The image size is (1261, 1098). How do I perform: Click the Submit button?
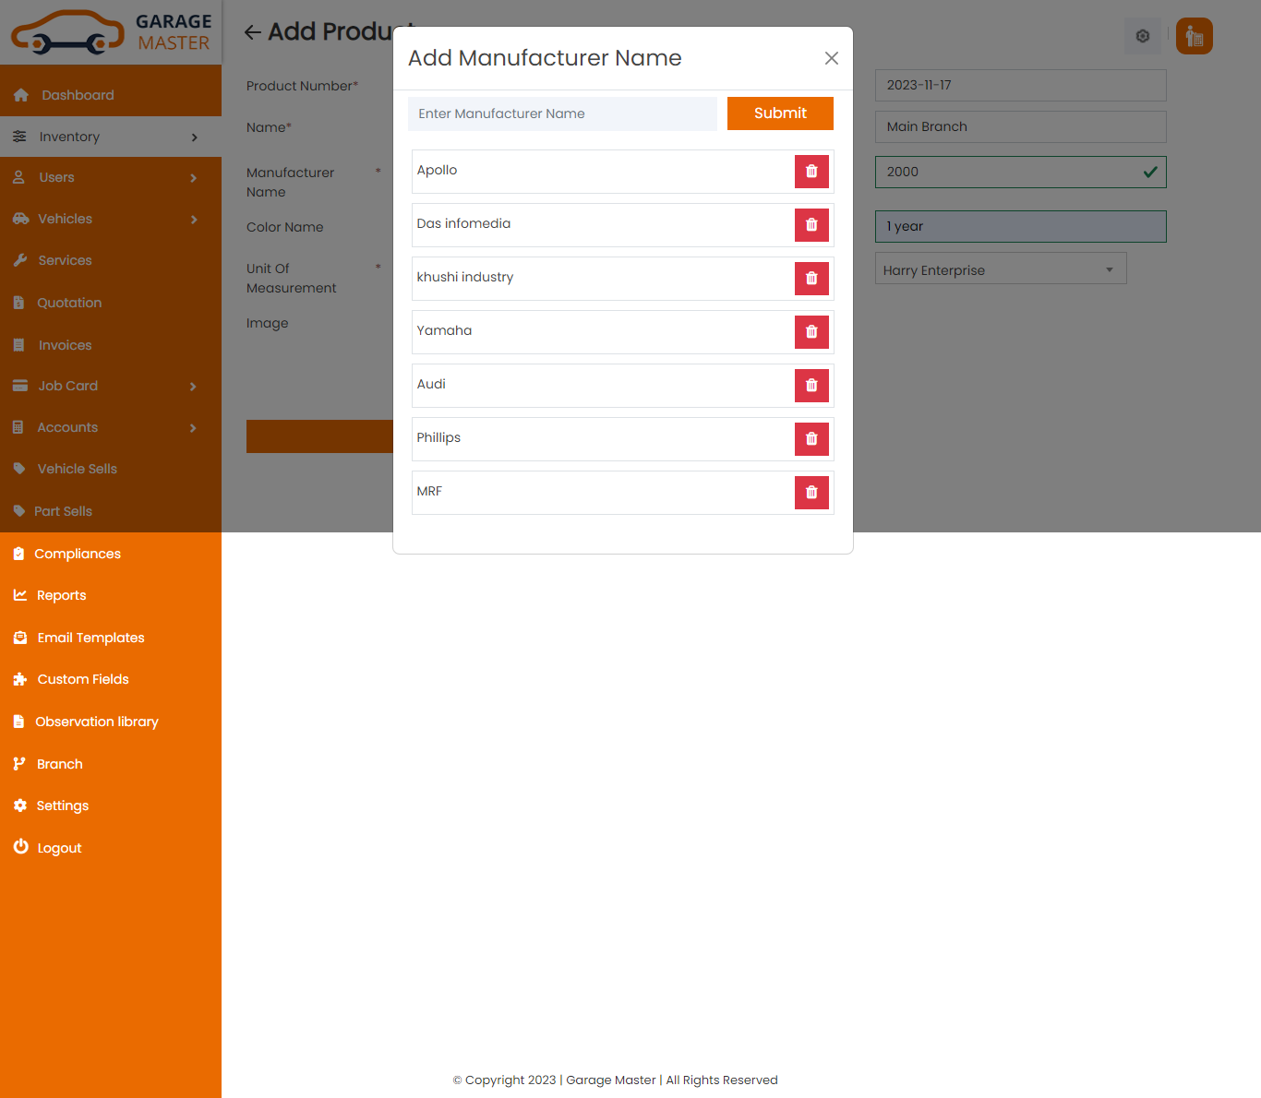pos(780,113)
